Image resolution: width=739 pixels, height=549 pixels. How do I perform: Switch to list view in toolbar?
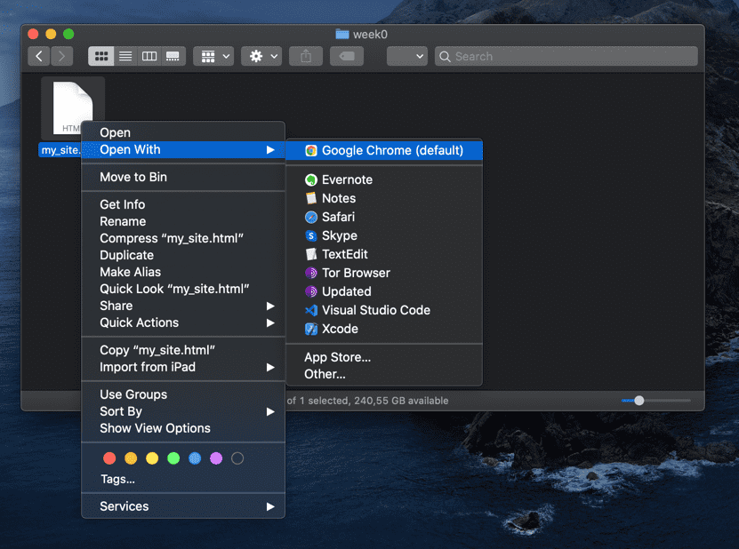125,57
